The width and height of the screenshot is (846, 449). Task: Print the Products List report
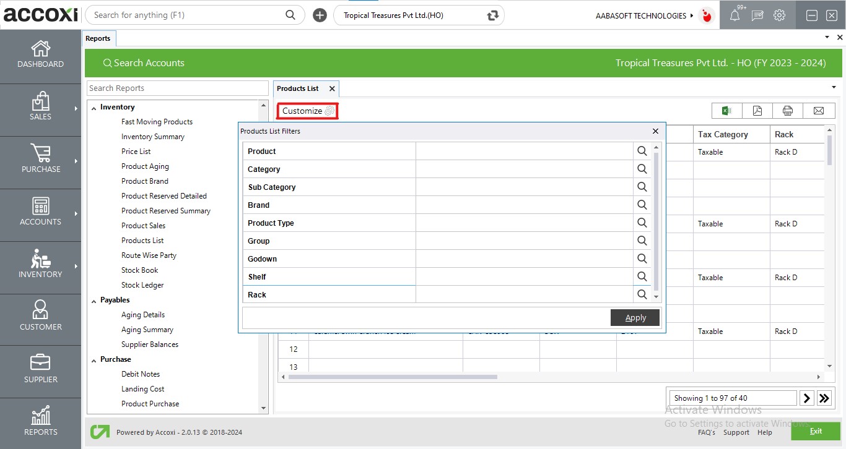pos(788,111)
